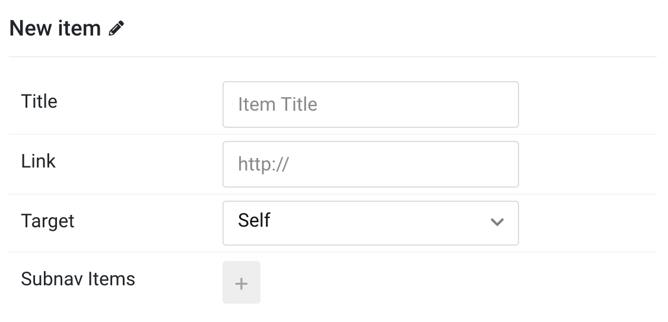Click the Item Title placeholder text
Viewport: 668px width, 322px height.
point(277,105)
